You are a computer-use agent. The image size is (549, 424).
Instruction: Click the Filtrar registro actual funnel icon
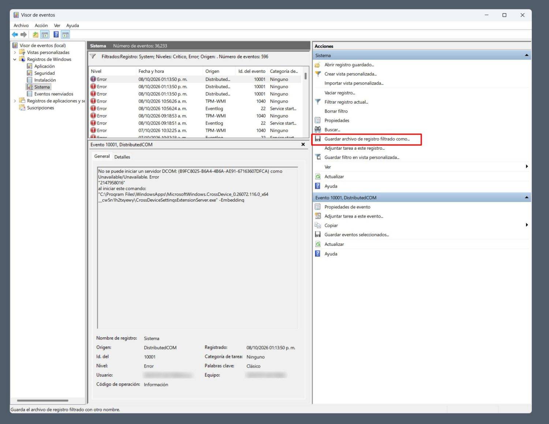[x=318, y=102]
